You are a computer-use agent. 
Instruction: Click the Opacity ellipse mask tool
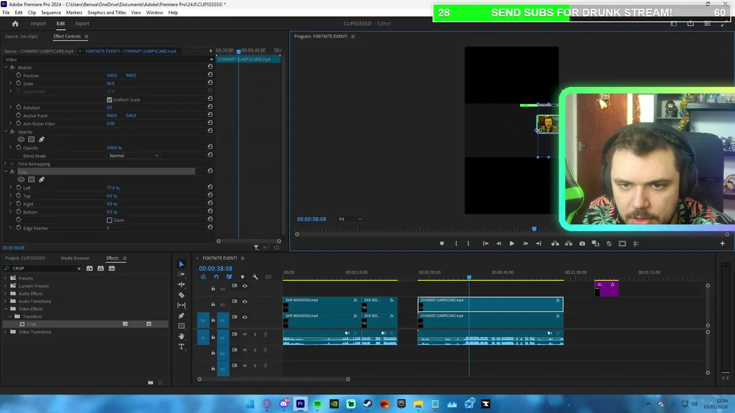point(21,139)
